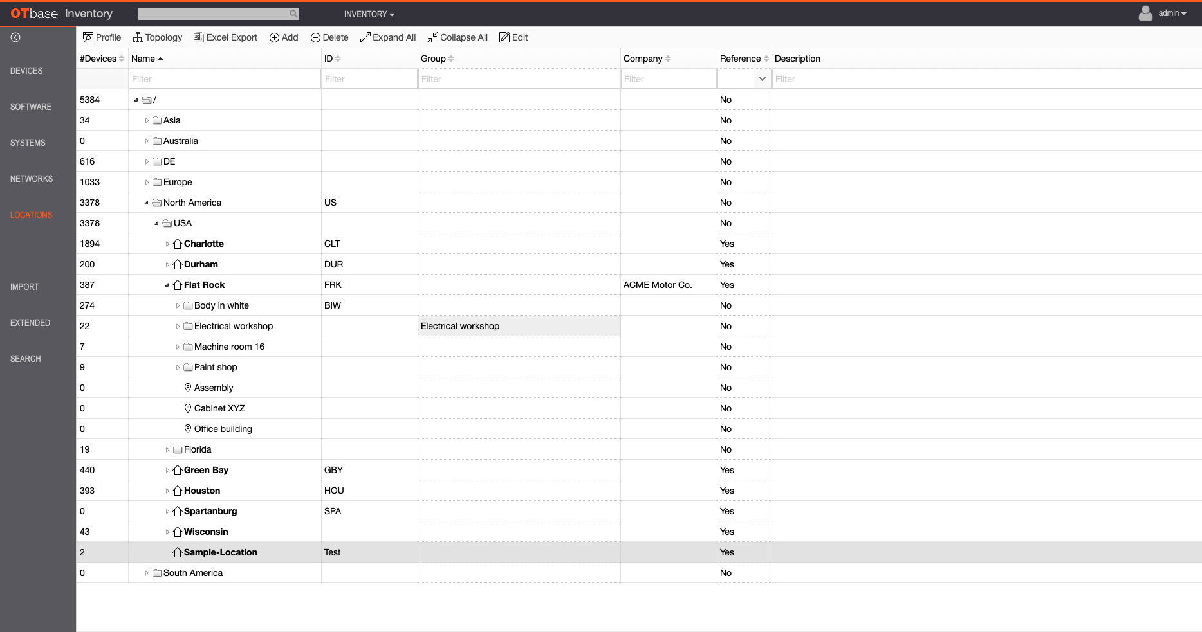Expand the Australia tree node
1202x632 pixels.
147,141
